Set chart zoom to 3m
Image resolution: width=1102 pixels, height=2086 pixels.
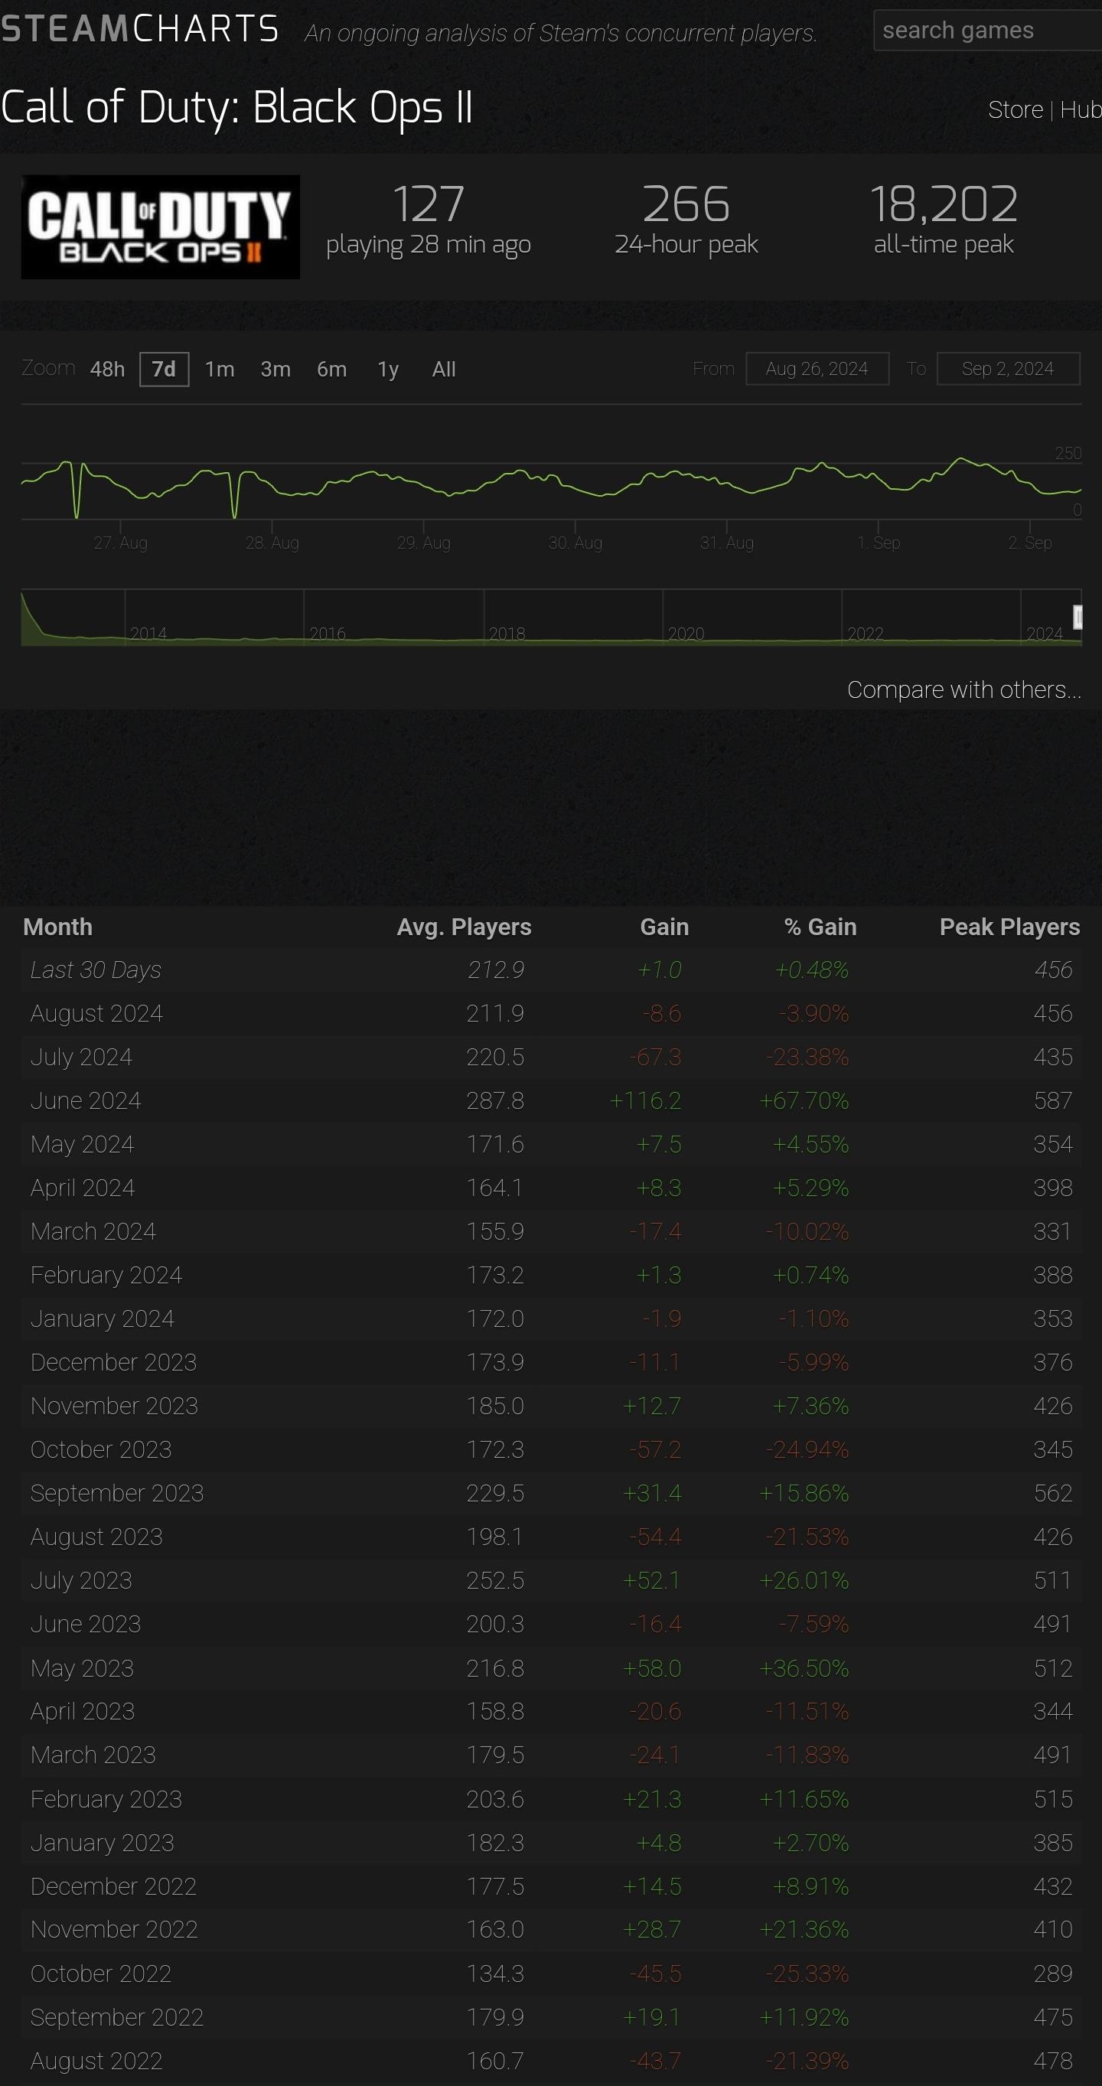275,370
